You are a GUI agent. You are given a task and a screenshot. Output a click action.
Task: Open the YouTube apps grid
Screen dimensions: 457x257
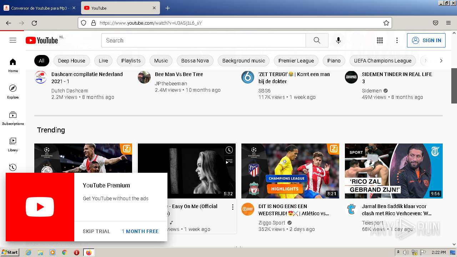tap(380, 40)
